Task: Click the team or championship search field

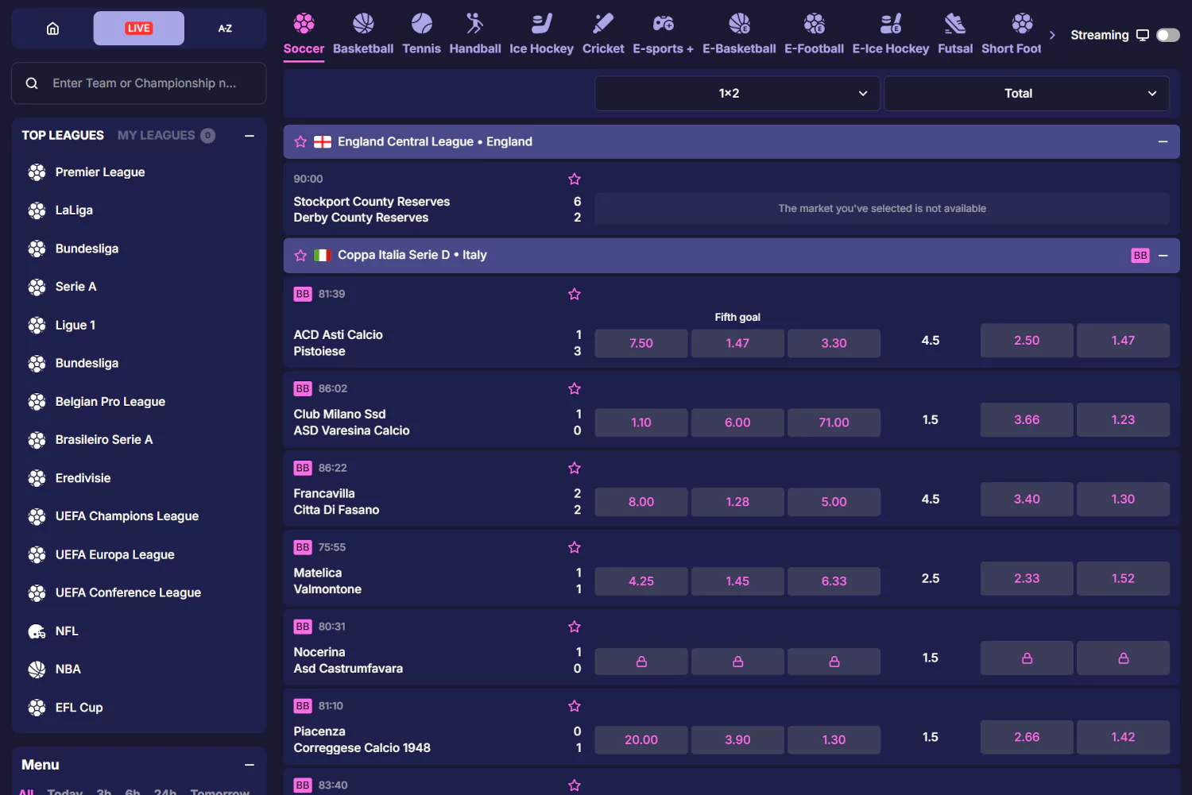Action: [138, 83]
